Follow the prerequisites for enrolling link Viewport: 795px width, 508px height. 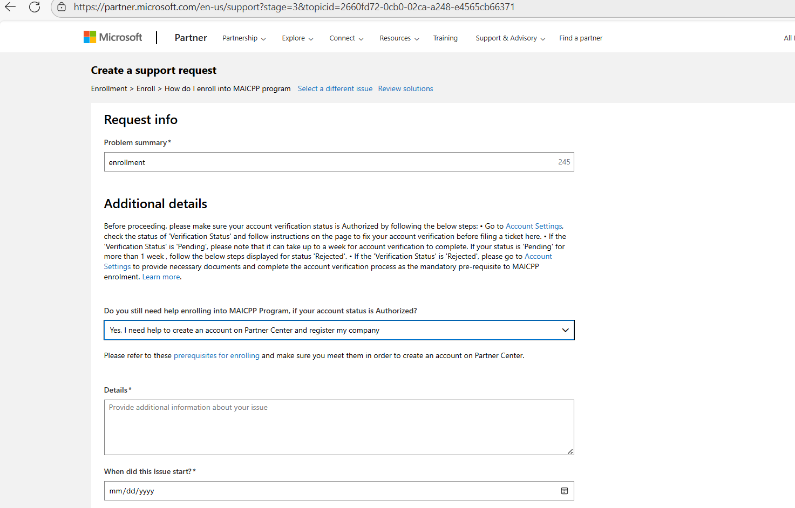pos(216,355)
